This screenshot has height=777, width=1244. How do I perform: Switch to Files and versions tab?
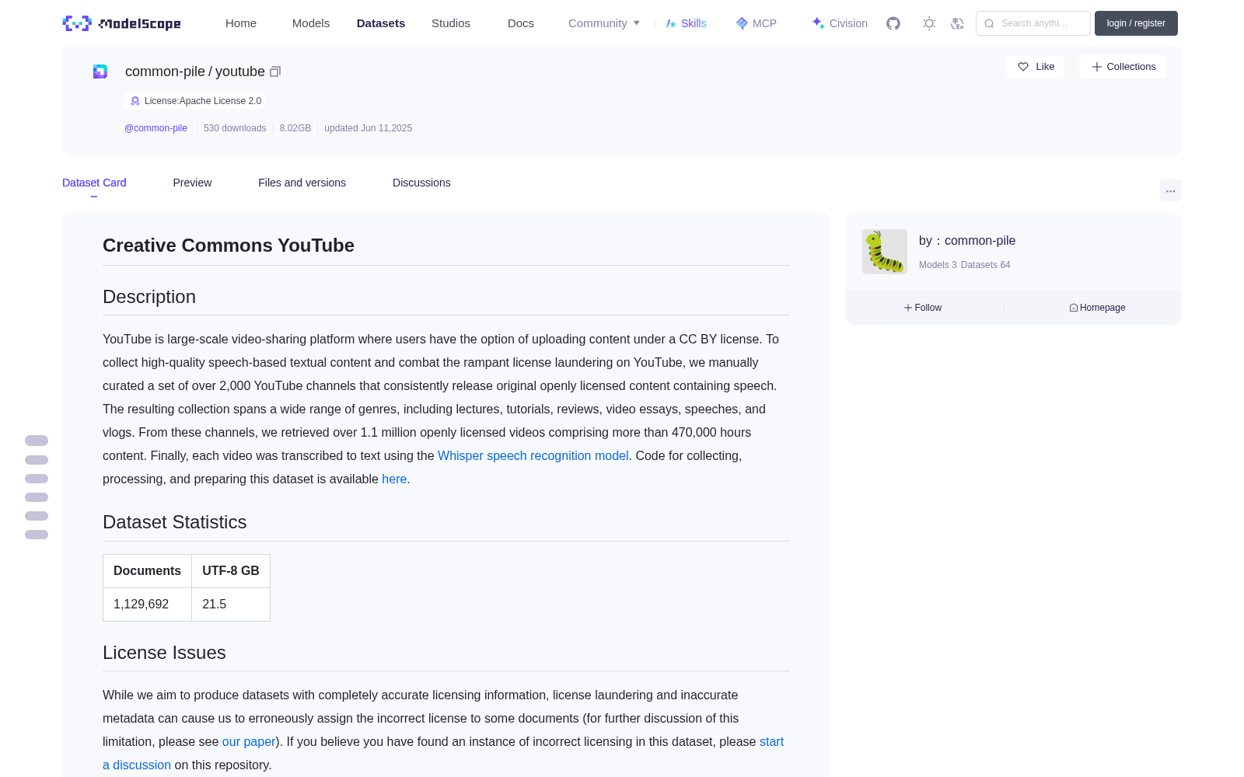(302, 183)
